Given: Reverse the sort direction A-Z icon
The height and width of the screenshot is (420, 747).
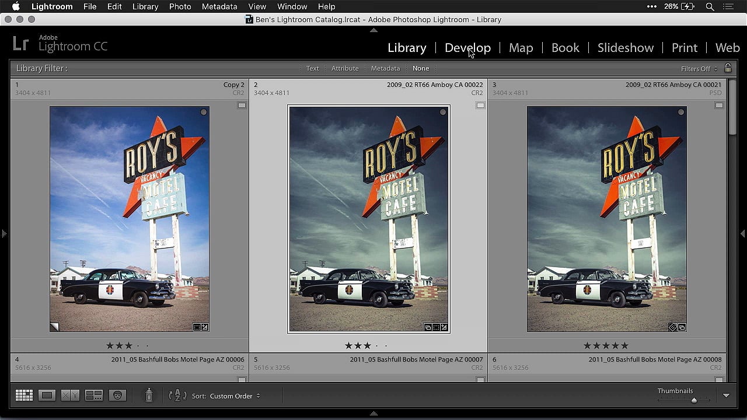Looking at the screenshot, I should coord(177,395).
